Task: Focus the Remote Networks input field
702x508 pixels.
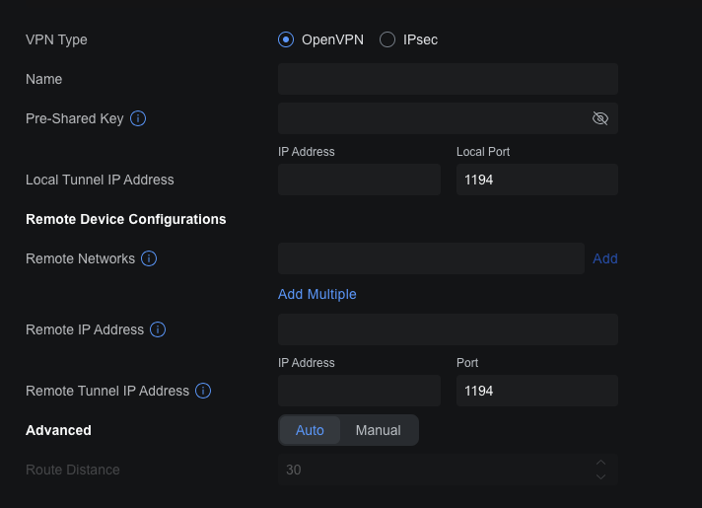Action: [431, 258]
